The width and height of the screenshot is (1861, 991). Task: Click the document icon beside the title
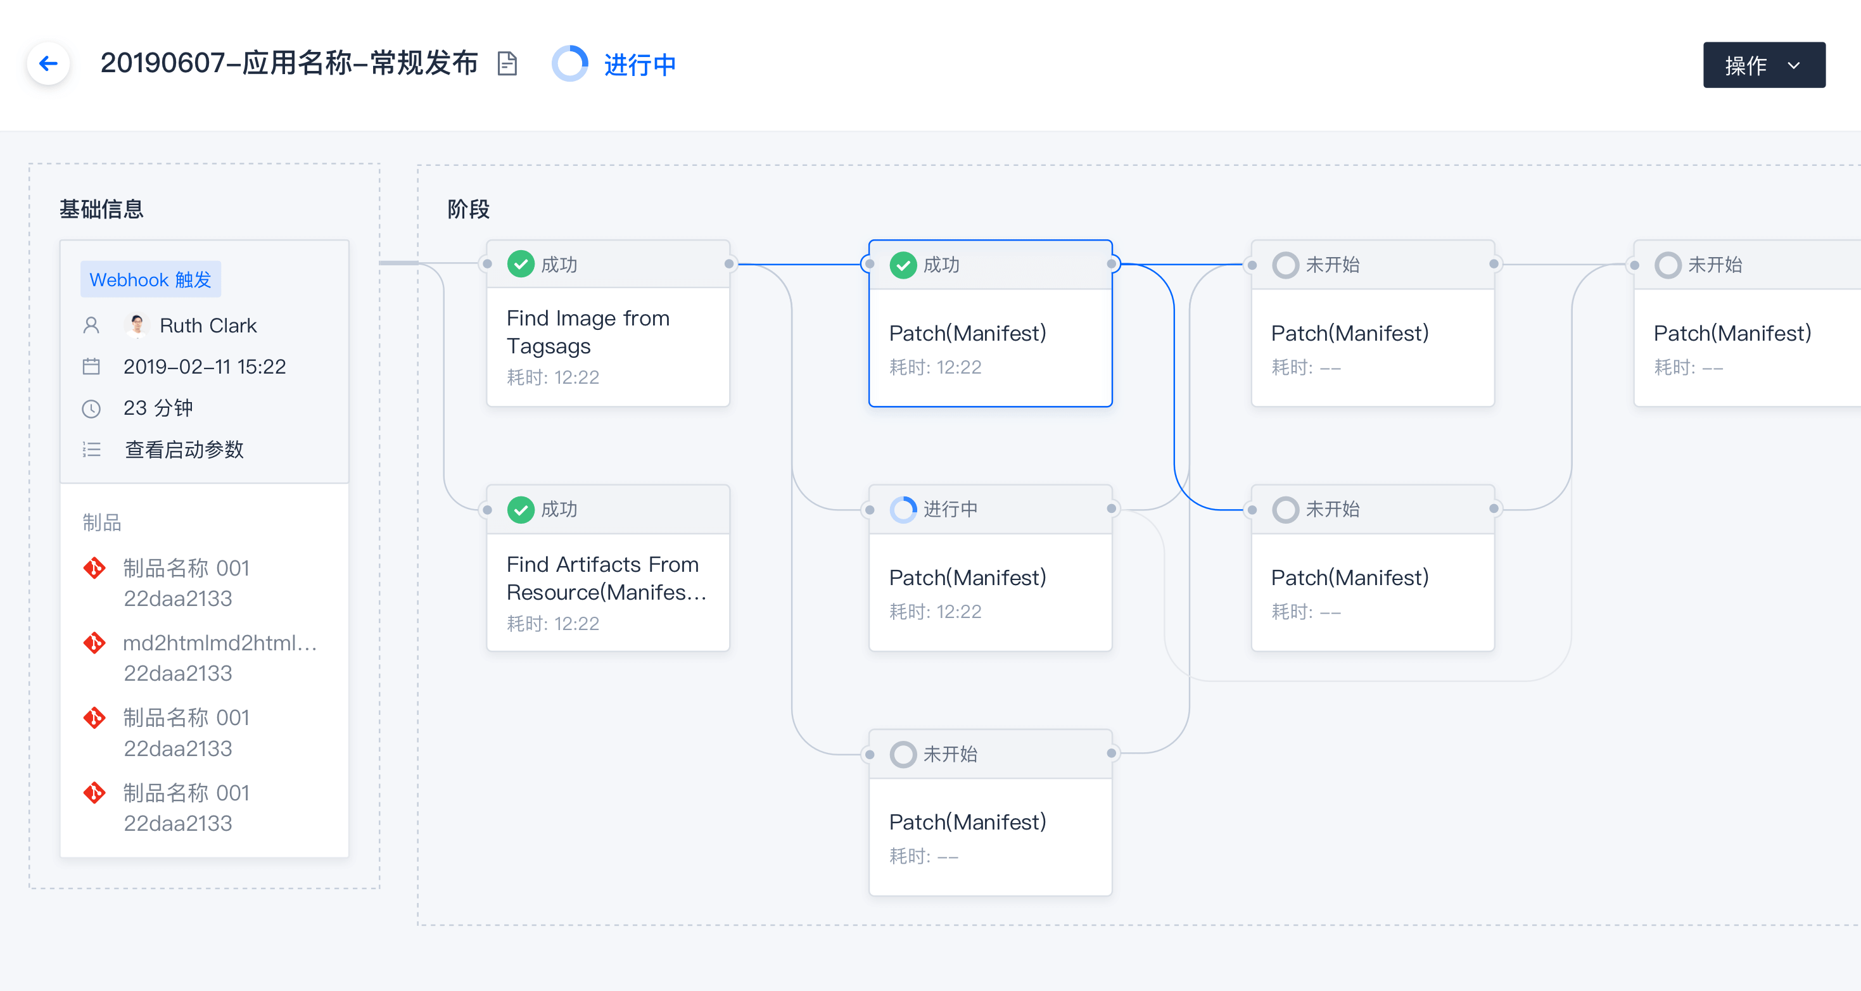pos(507,63)
